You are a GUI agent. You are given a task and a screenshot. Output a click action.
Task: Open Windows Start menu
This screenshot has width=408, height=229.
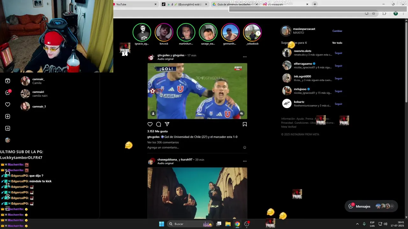(162, 224)
